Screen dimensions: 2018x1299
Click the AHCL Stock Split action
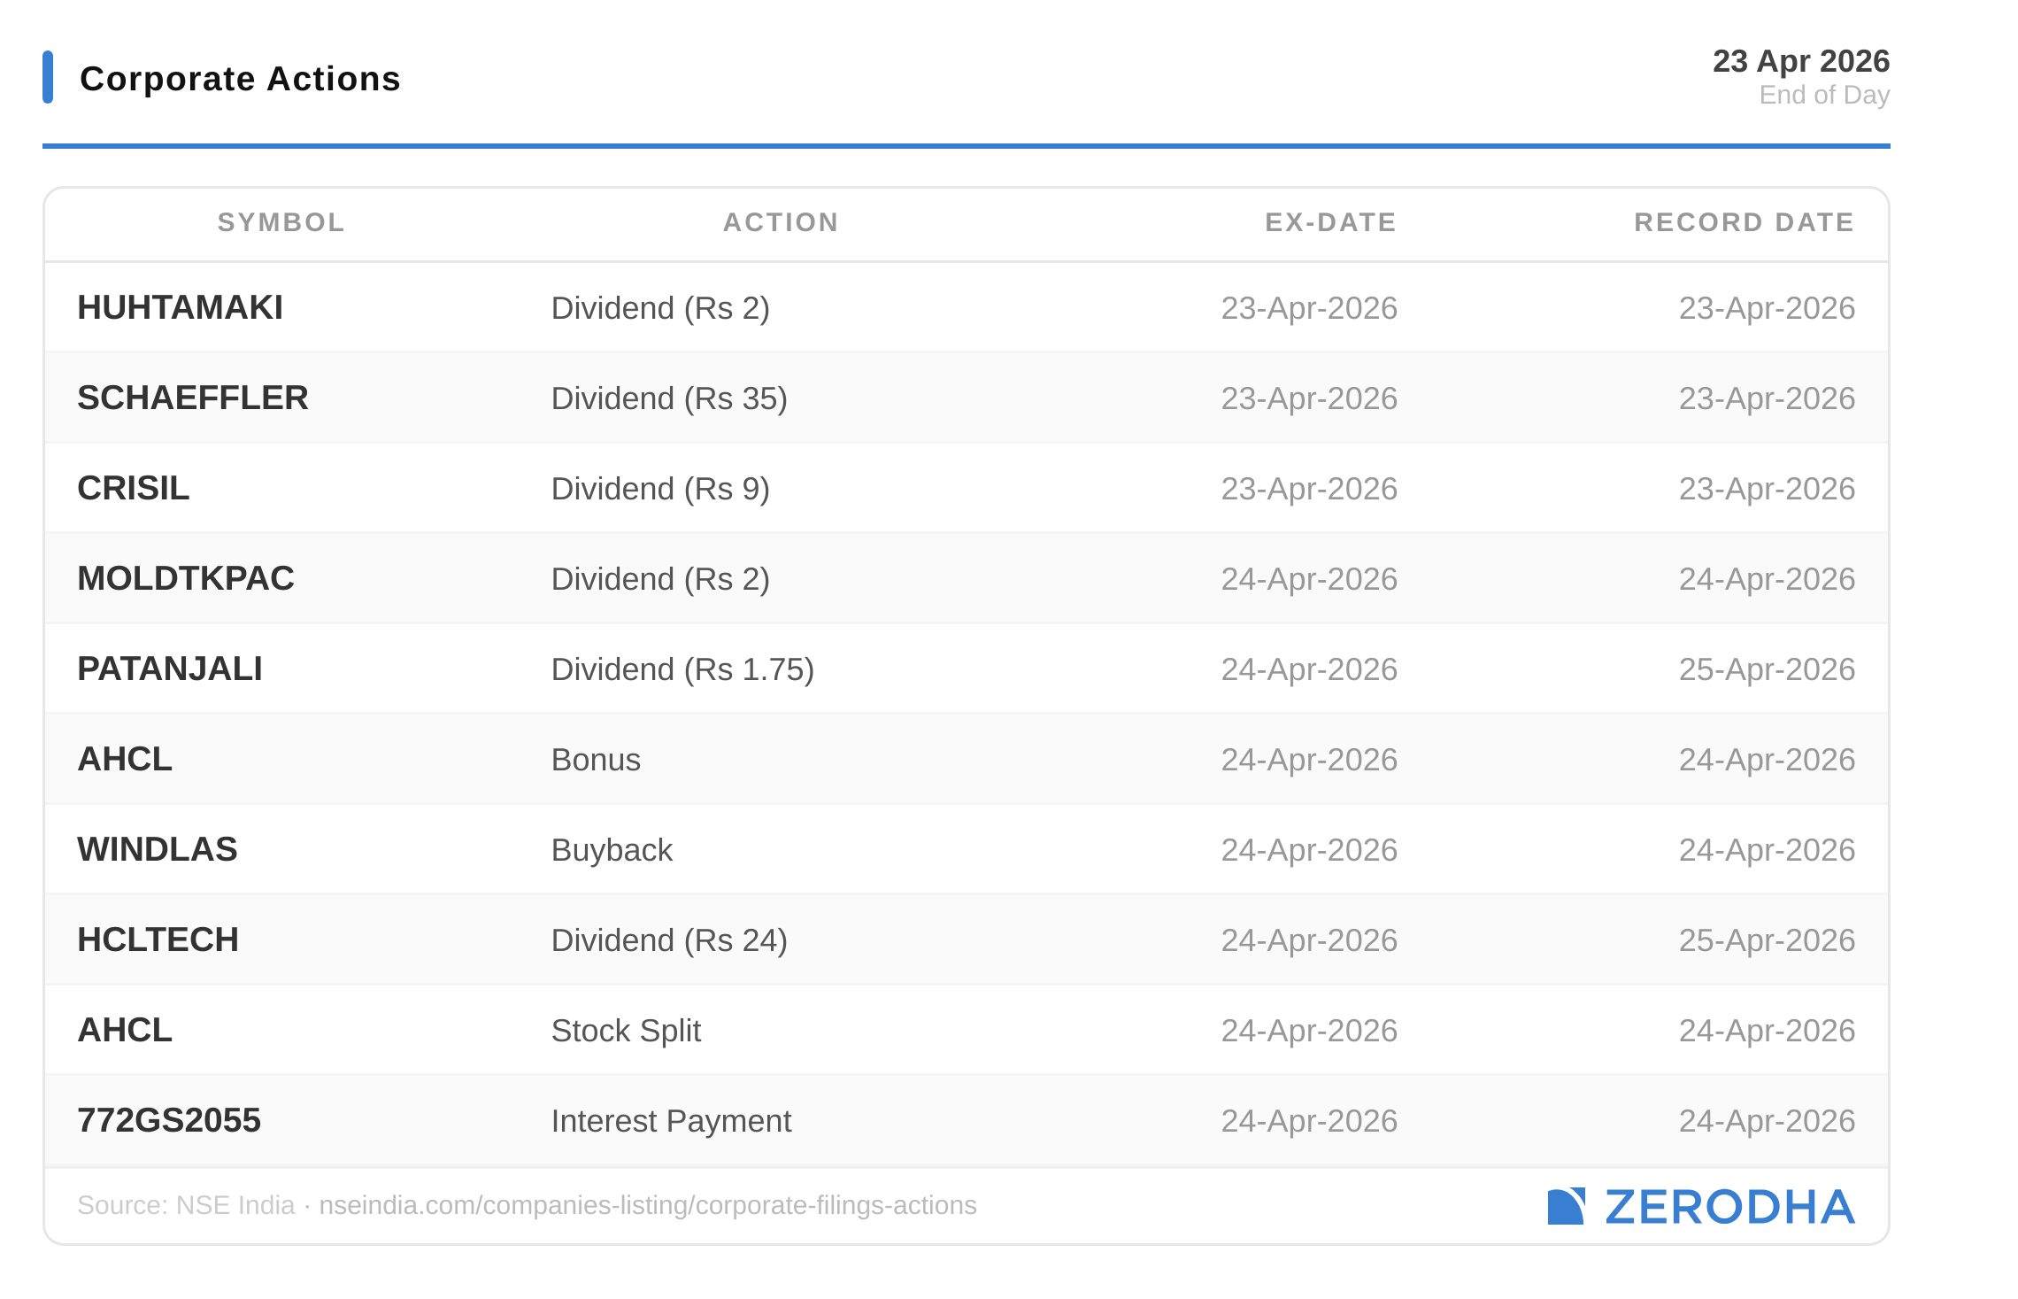coord(626,1031)
